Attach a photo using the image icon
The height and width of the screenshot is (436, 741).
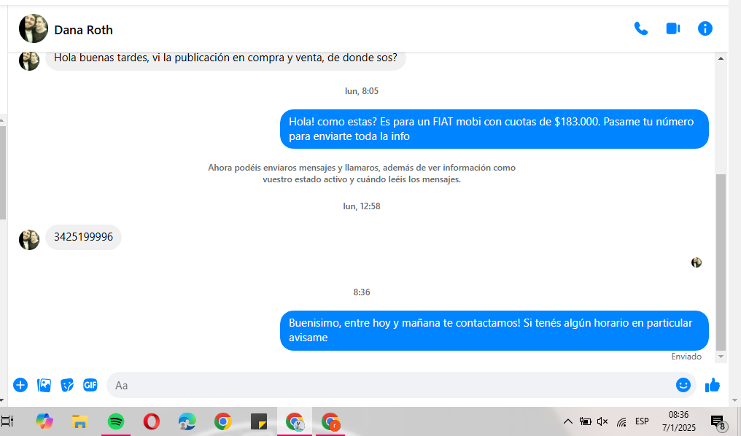click(x=44, y=385)
